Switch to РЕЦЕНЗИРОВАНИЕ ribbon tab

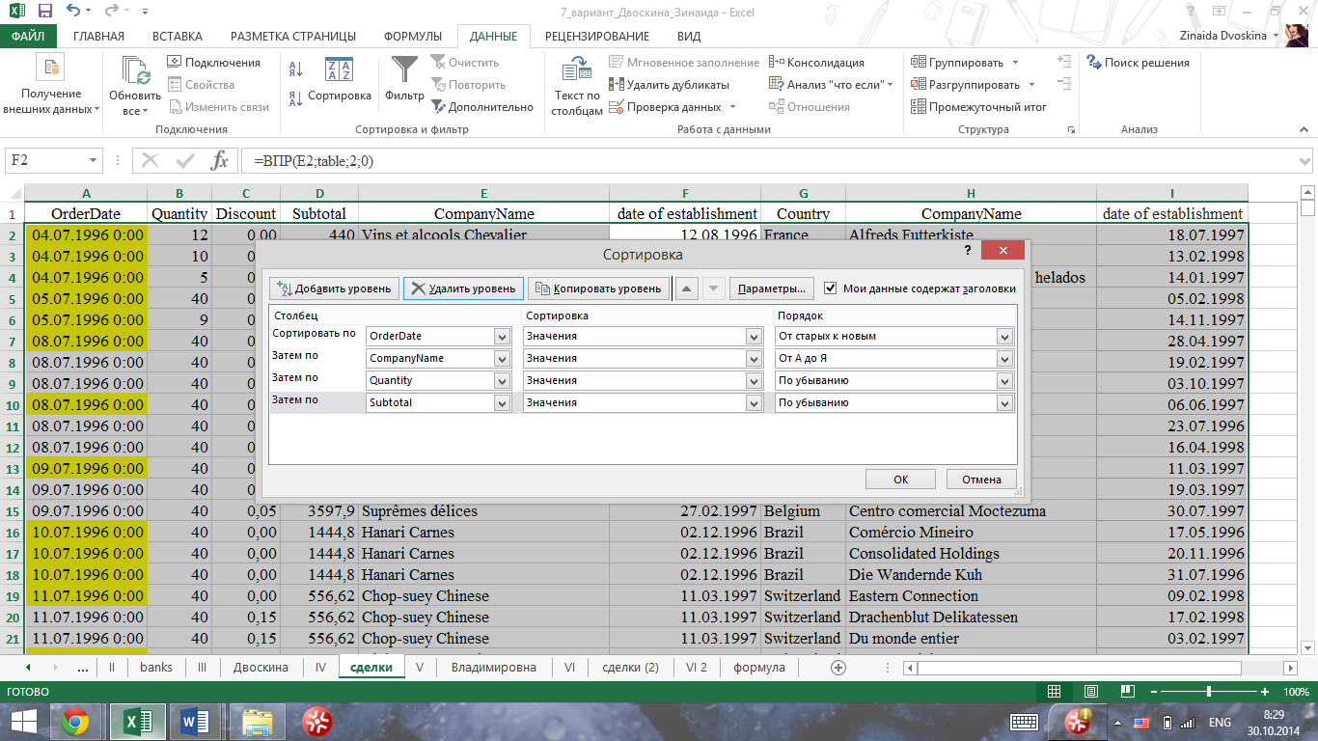tap(597, 37)
